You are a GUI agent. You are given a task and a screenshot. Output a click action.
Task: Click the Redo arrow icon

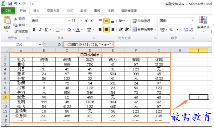pos(24,4)
